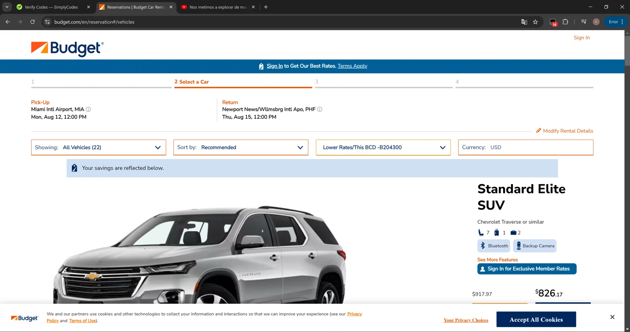This screenshot has height=332, width=630.
Task: Go to reservation step 3
Action: [x=384, y=83]
